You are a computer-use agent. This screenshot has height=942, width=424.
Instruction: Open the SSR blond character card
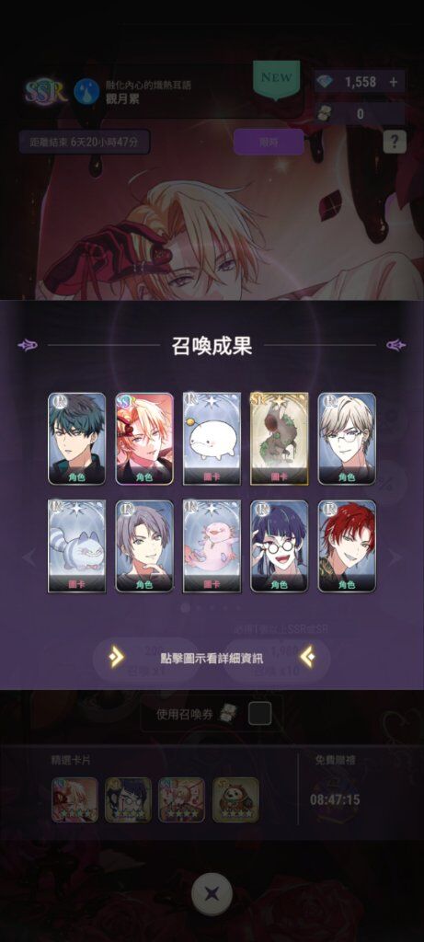[x=144, y=439]
